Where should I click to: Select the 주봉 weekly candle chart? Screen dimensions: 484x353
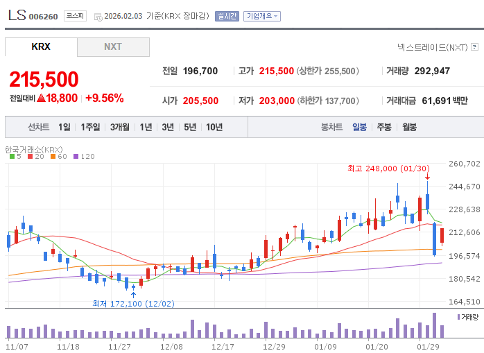pyautogui.click(x=384, y=127)
